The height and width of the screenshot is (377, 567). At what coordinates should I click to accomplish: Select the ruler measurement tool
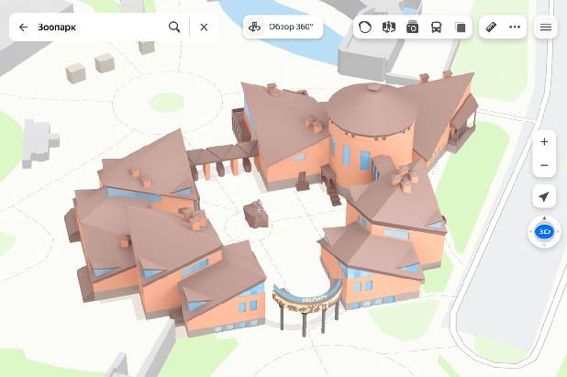click(491, 28)
